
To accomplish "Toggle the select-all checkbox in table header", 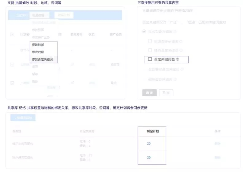I will click(12, 34).
